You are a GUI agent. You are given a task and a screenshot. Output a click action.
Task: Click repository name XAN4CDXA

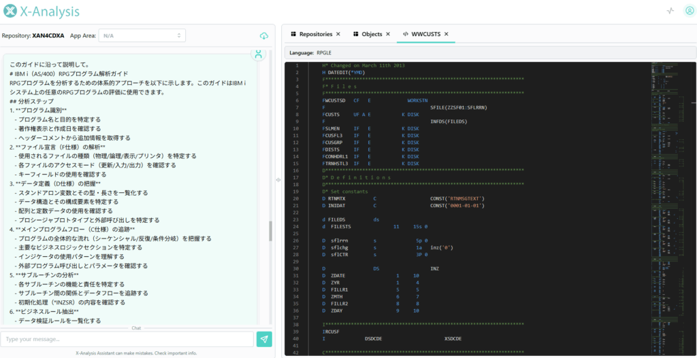click(48, 35)
